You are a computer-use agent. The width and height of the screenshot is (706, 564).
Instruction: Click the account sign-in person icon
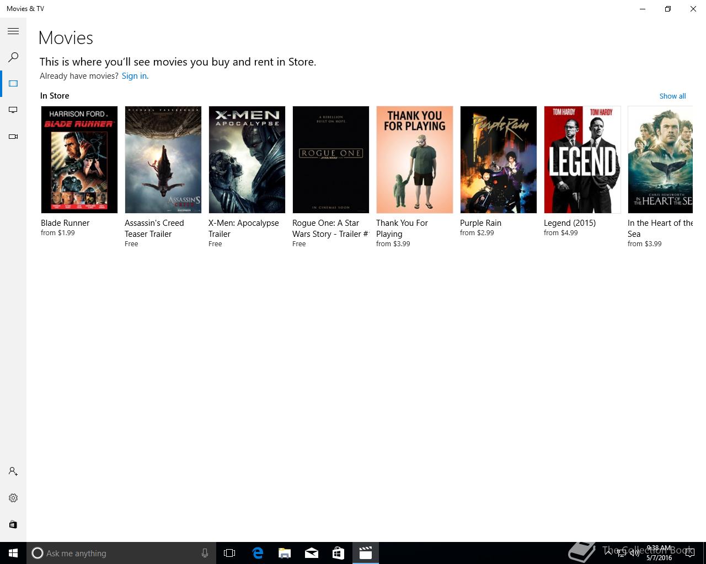(13, 471)
